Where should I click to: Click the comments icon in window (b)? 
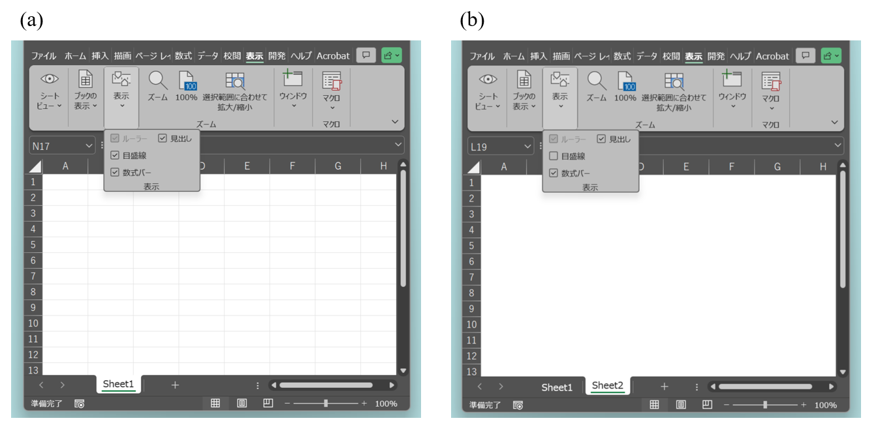[x=806, y=55]
